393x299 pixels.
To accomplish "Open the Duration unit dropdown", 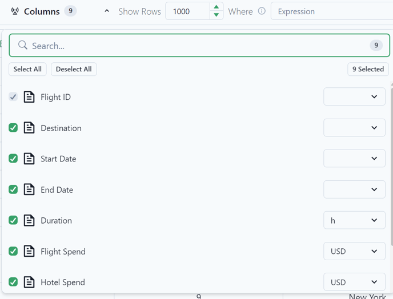I will pos(354,220).
